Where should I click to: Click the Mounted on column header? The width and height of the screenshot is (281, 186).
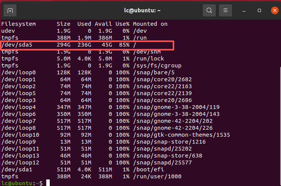point(150,24)
